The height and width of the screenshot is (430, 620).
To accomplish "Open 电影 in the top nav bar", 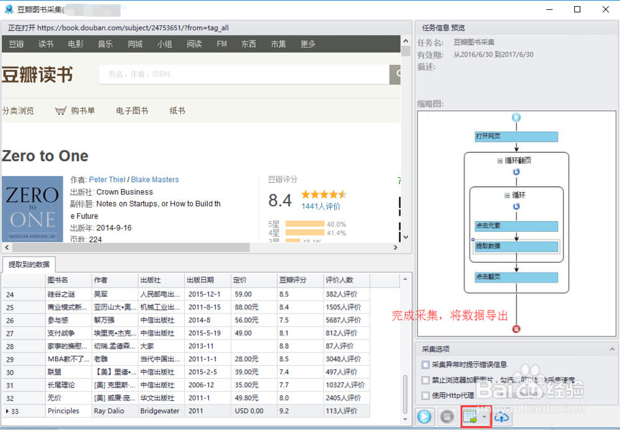I will coord(76,44).
